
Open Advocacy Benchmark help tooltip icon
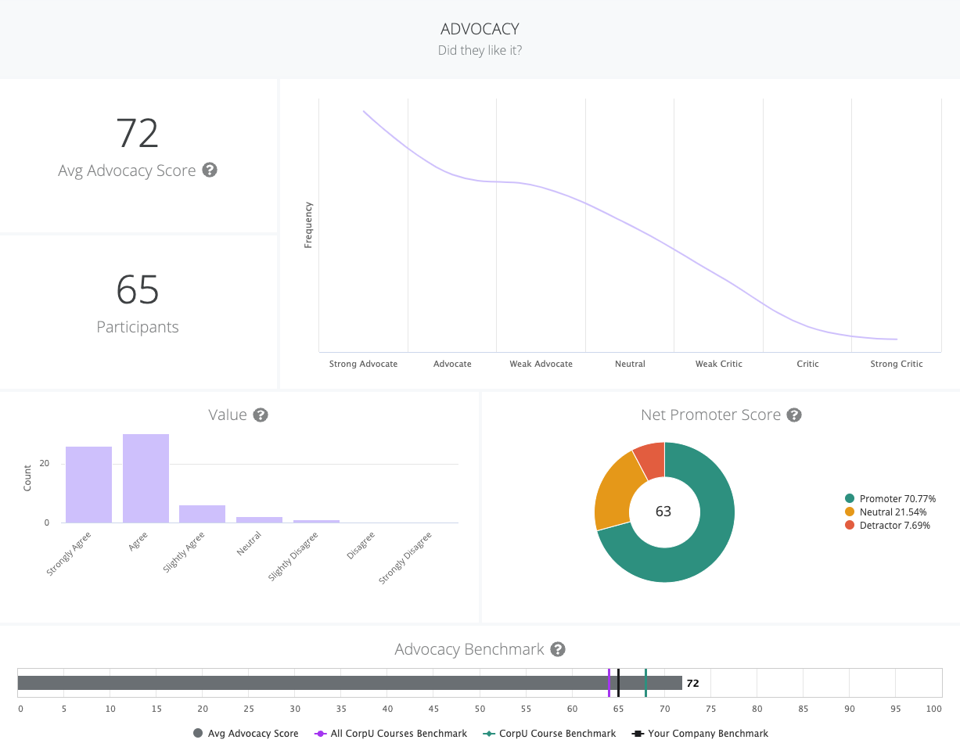tap(558, 649)
